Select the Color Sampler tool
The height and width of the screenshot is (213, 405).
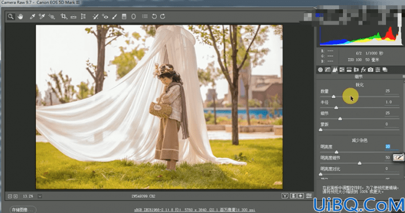point(41,17)
